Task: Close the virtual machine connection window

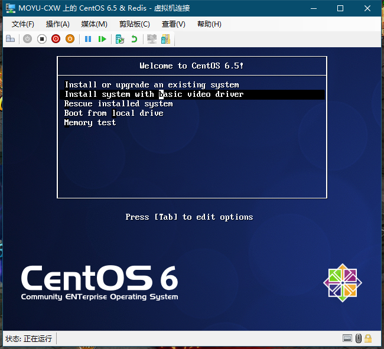Action: point(367,8)
